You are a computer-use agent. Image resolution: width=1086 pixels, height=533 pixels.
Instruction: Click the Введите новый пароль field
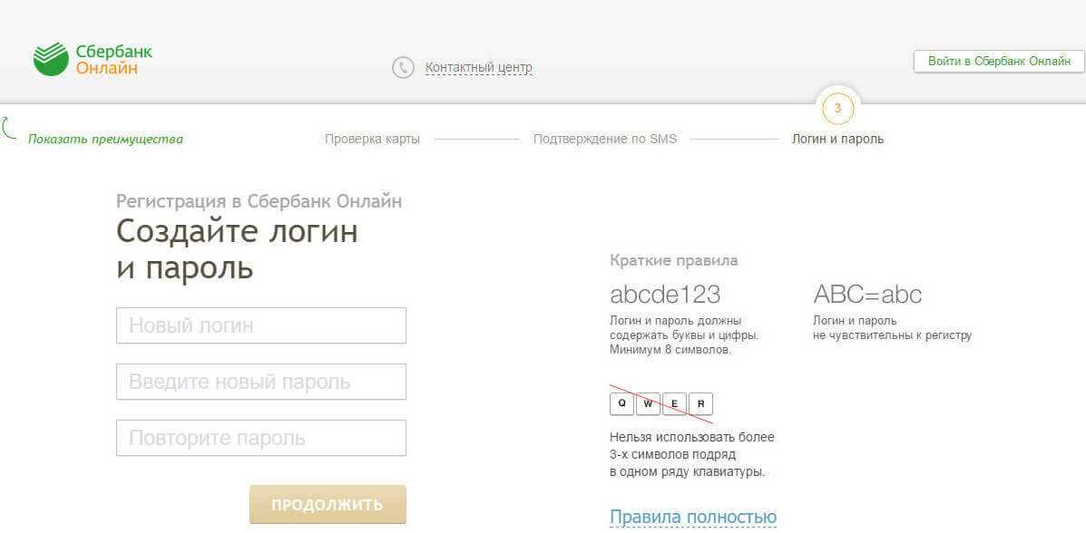click(260, 382)
